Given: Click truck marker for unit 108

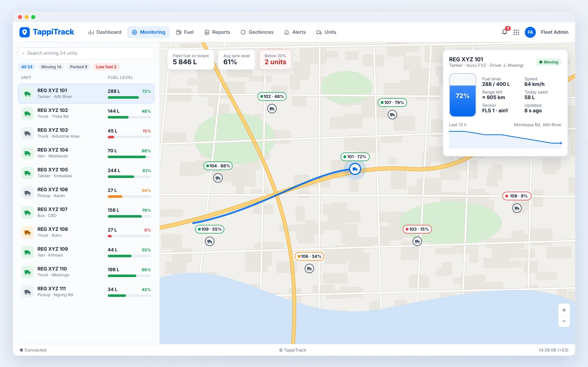Looking at the screenshot, I should 517,208.
